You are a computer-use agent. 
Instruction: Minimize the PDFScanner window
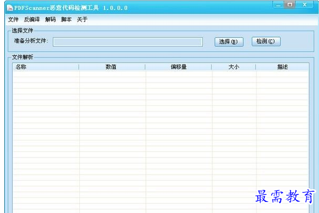tap(279, 5)
